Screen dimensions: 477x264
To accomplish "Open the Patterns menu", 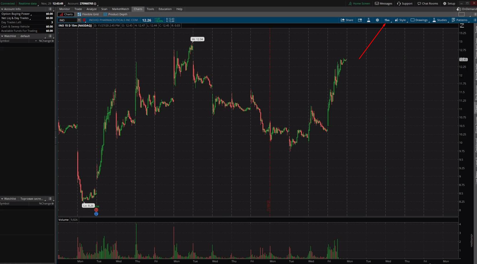I will 459,20.
